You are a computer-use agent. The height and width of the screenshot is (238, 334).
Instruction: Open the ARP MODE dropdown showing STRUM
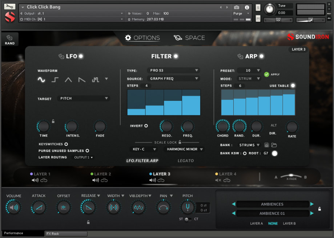point(249,78)
